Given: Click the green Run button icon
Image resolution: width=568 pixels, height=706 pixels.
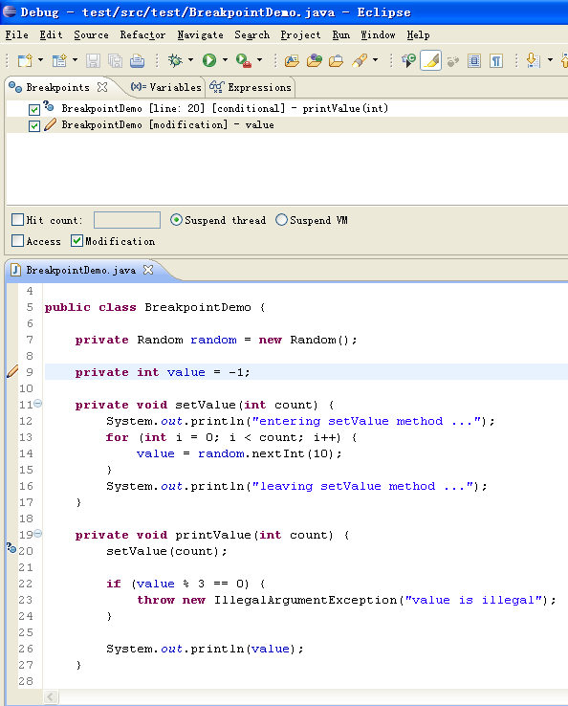Looking at the screenshot, I should 209,60.
